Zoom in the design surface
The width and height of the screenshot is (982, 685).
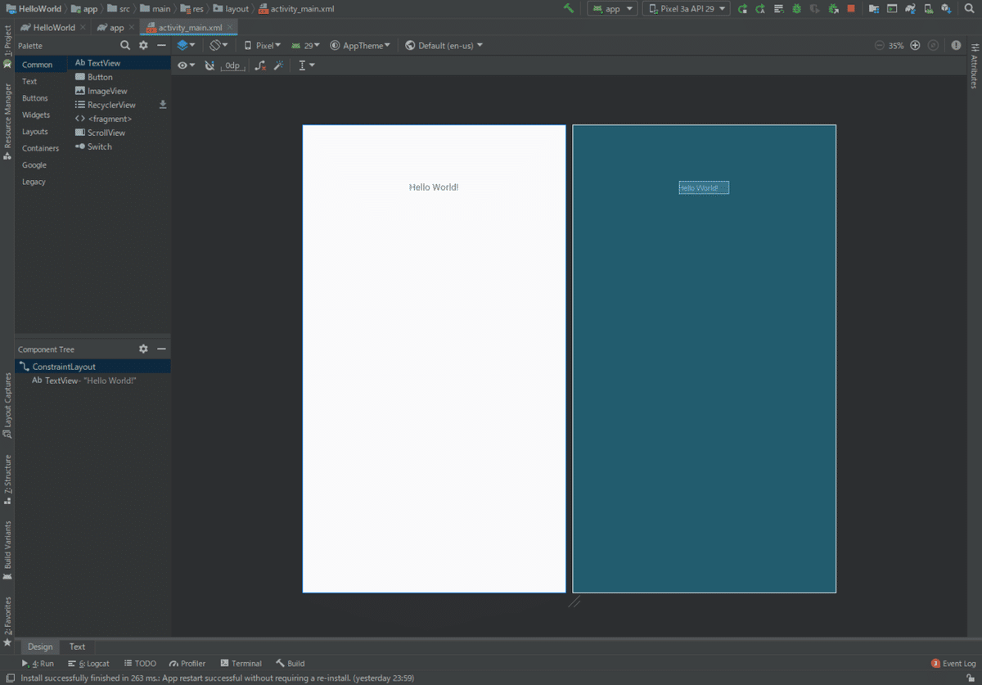click(915, 46)
